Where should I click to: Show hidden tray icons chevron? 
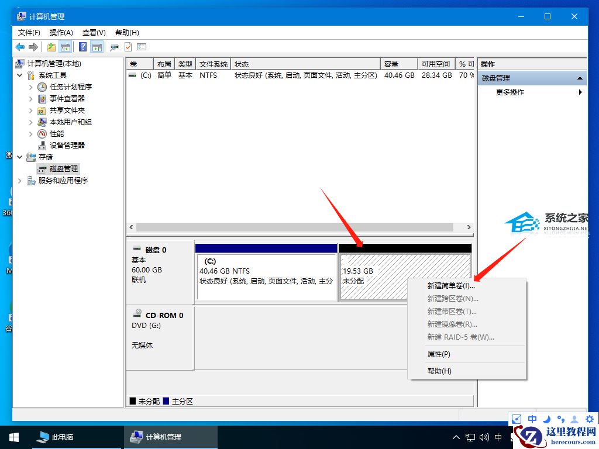[x=456, y=437]
